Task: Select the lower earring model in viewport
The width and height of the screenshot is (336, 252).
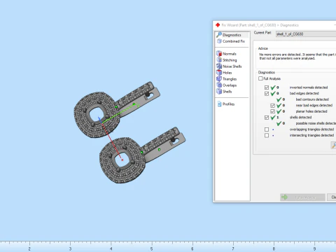Action: [142, 155]
